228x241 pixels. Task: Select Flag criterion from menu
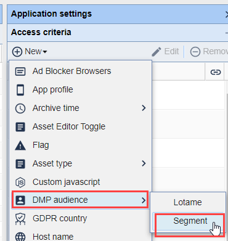pyautogui.click(x=80, y=145)
